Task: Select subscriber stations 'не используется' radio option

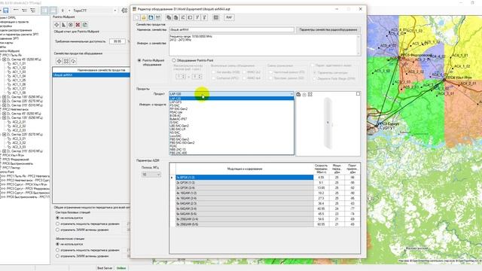Action: pos(57,244)
